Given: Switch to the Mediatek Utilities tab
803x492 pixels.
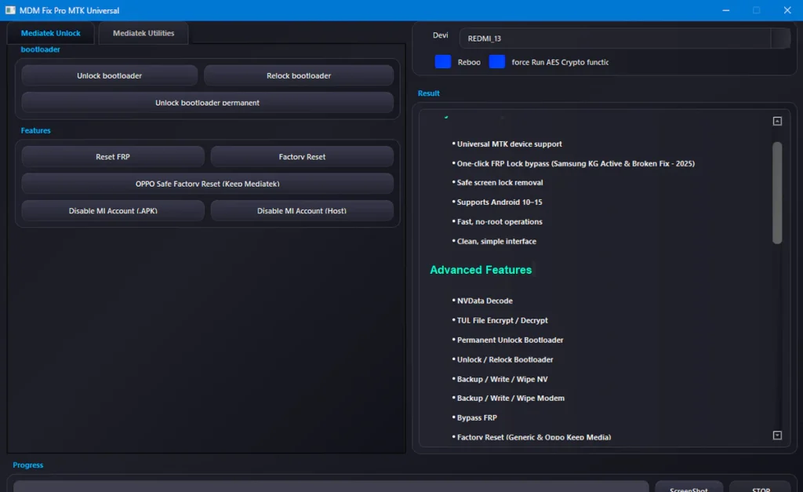Looking at the screenshot, I should 144,33.
